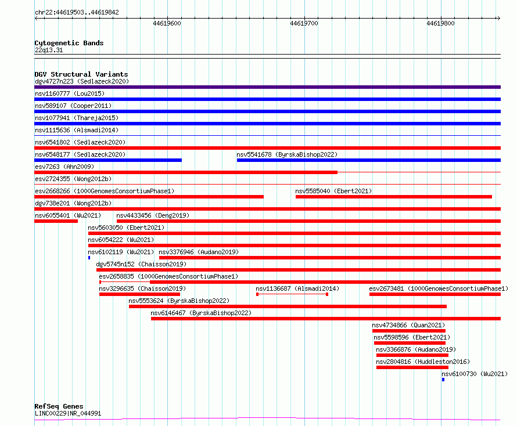The height and width of the screenshot is (426, 517).
Task: Click the red nsv4734866 variant bar
Action: [x=409, y=331]
